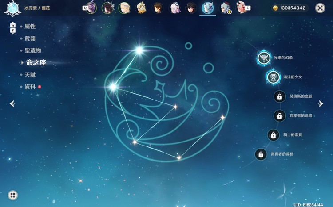
Task: Click the 冰元素 / 優菈 character title
Action: pos(37,8)
